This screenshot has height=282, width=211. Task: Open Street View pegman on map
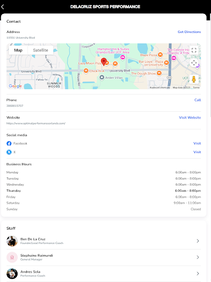(194, 79)
